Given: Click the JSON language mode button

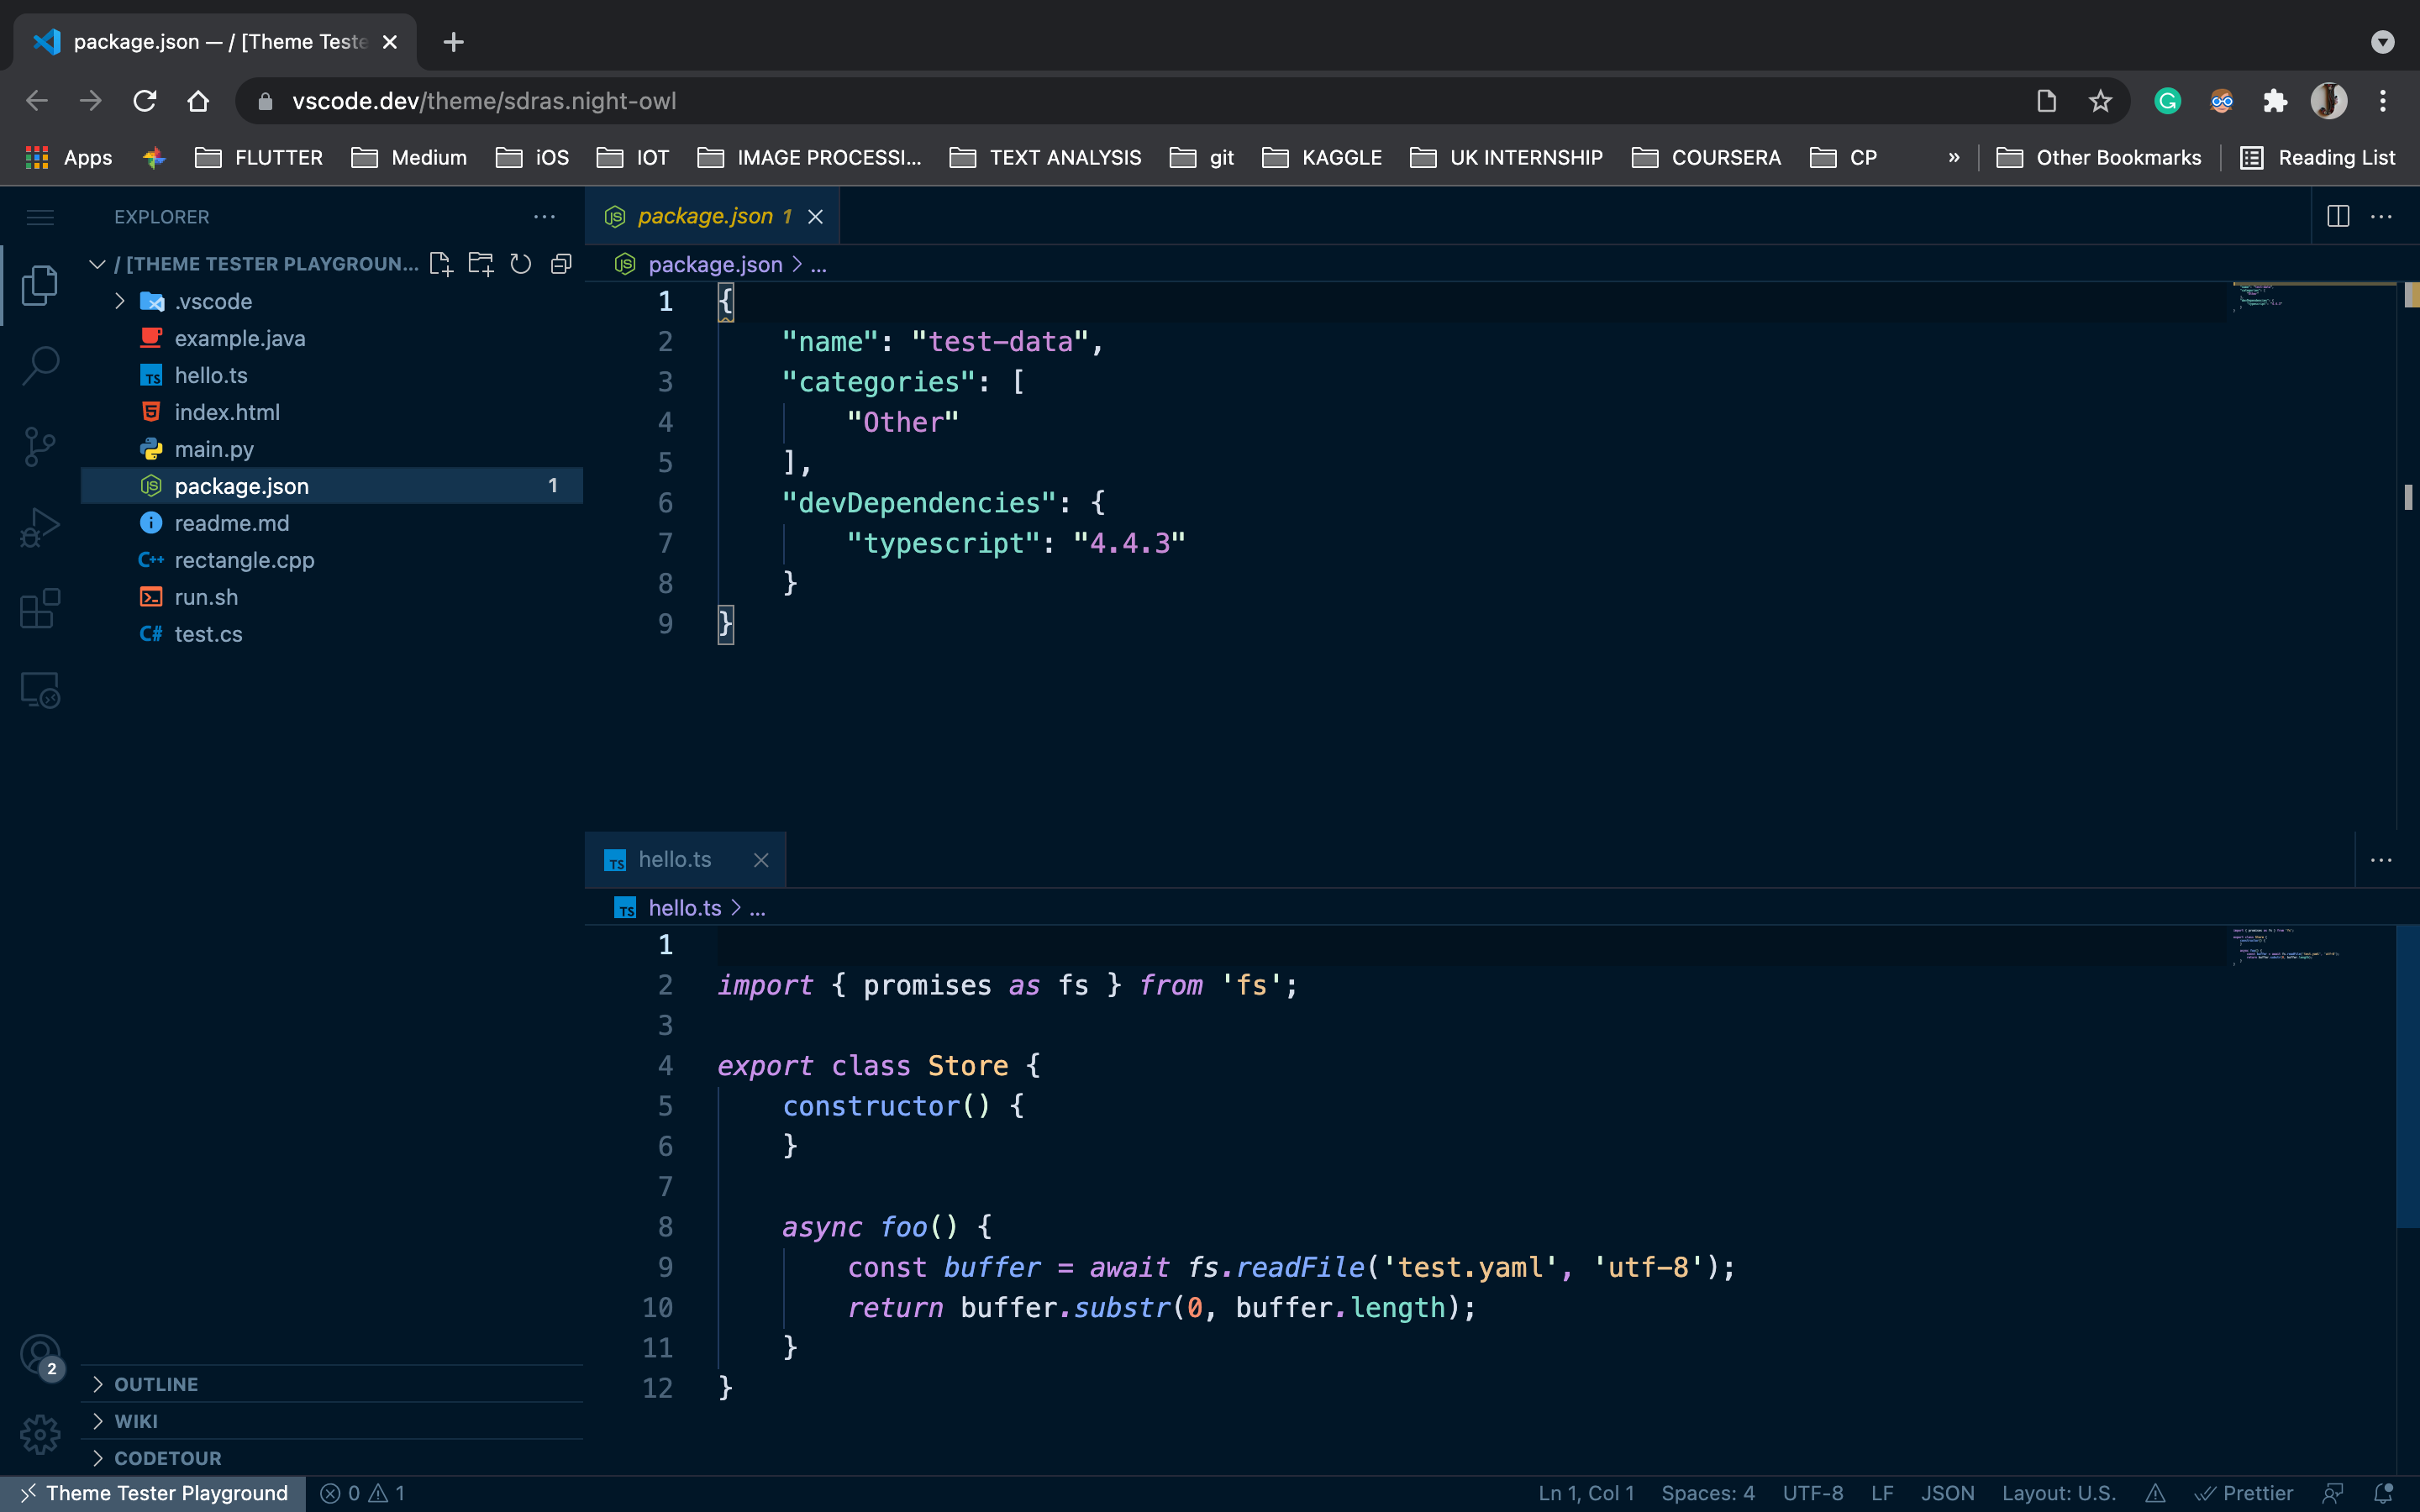Looking at the screenshot, I should tap(1947, 1493).
